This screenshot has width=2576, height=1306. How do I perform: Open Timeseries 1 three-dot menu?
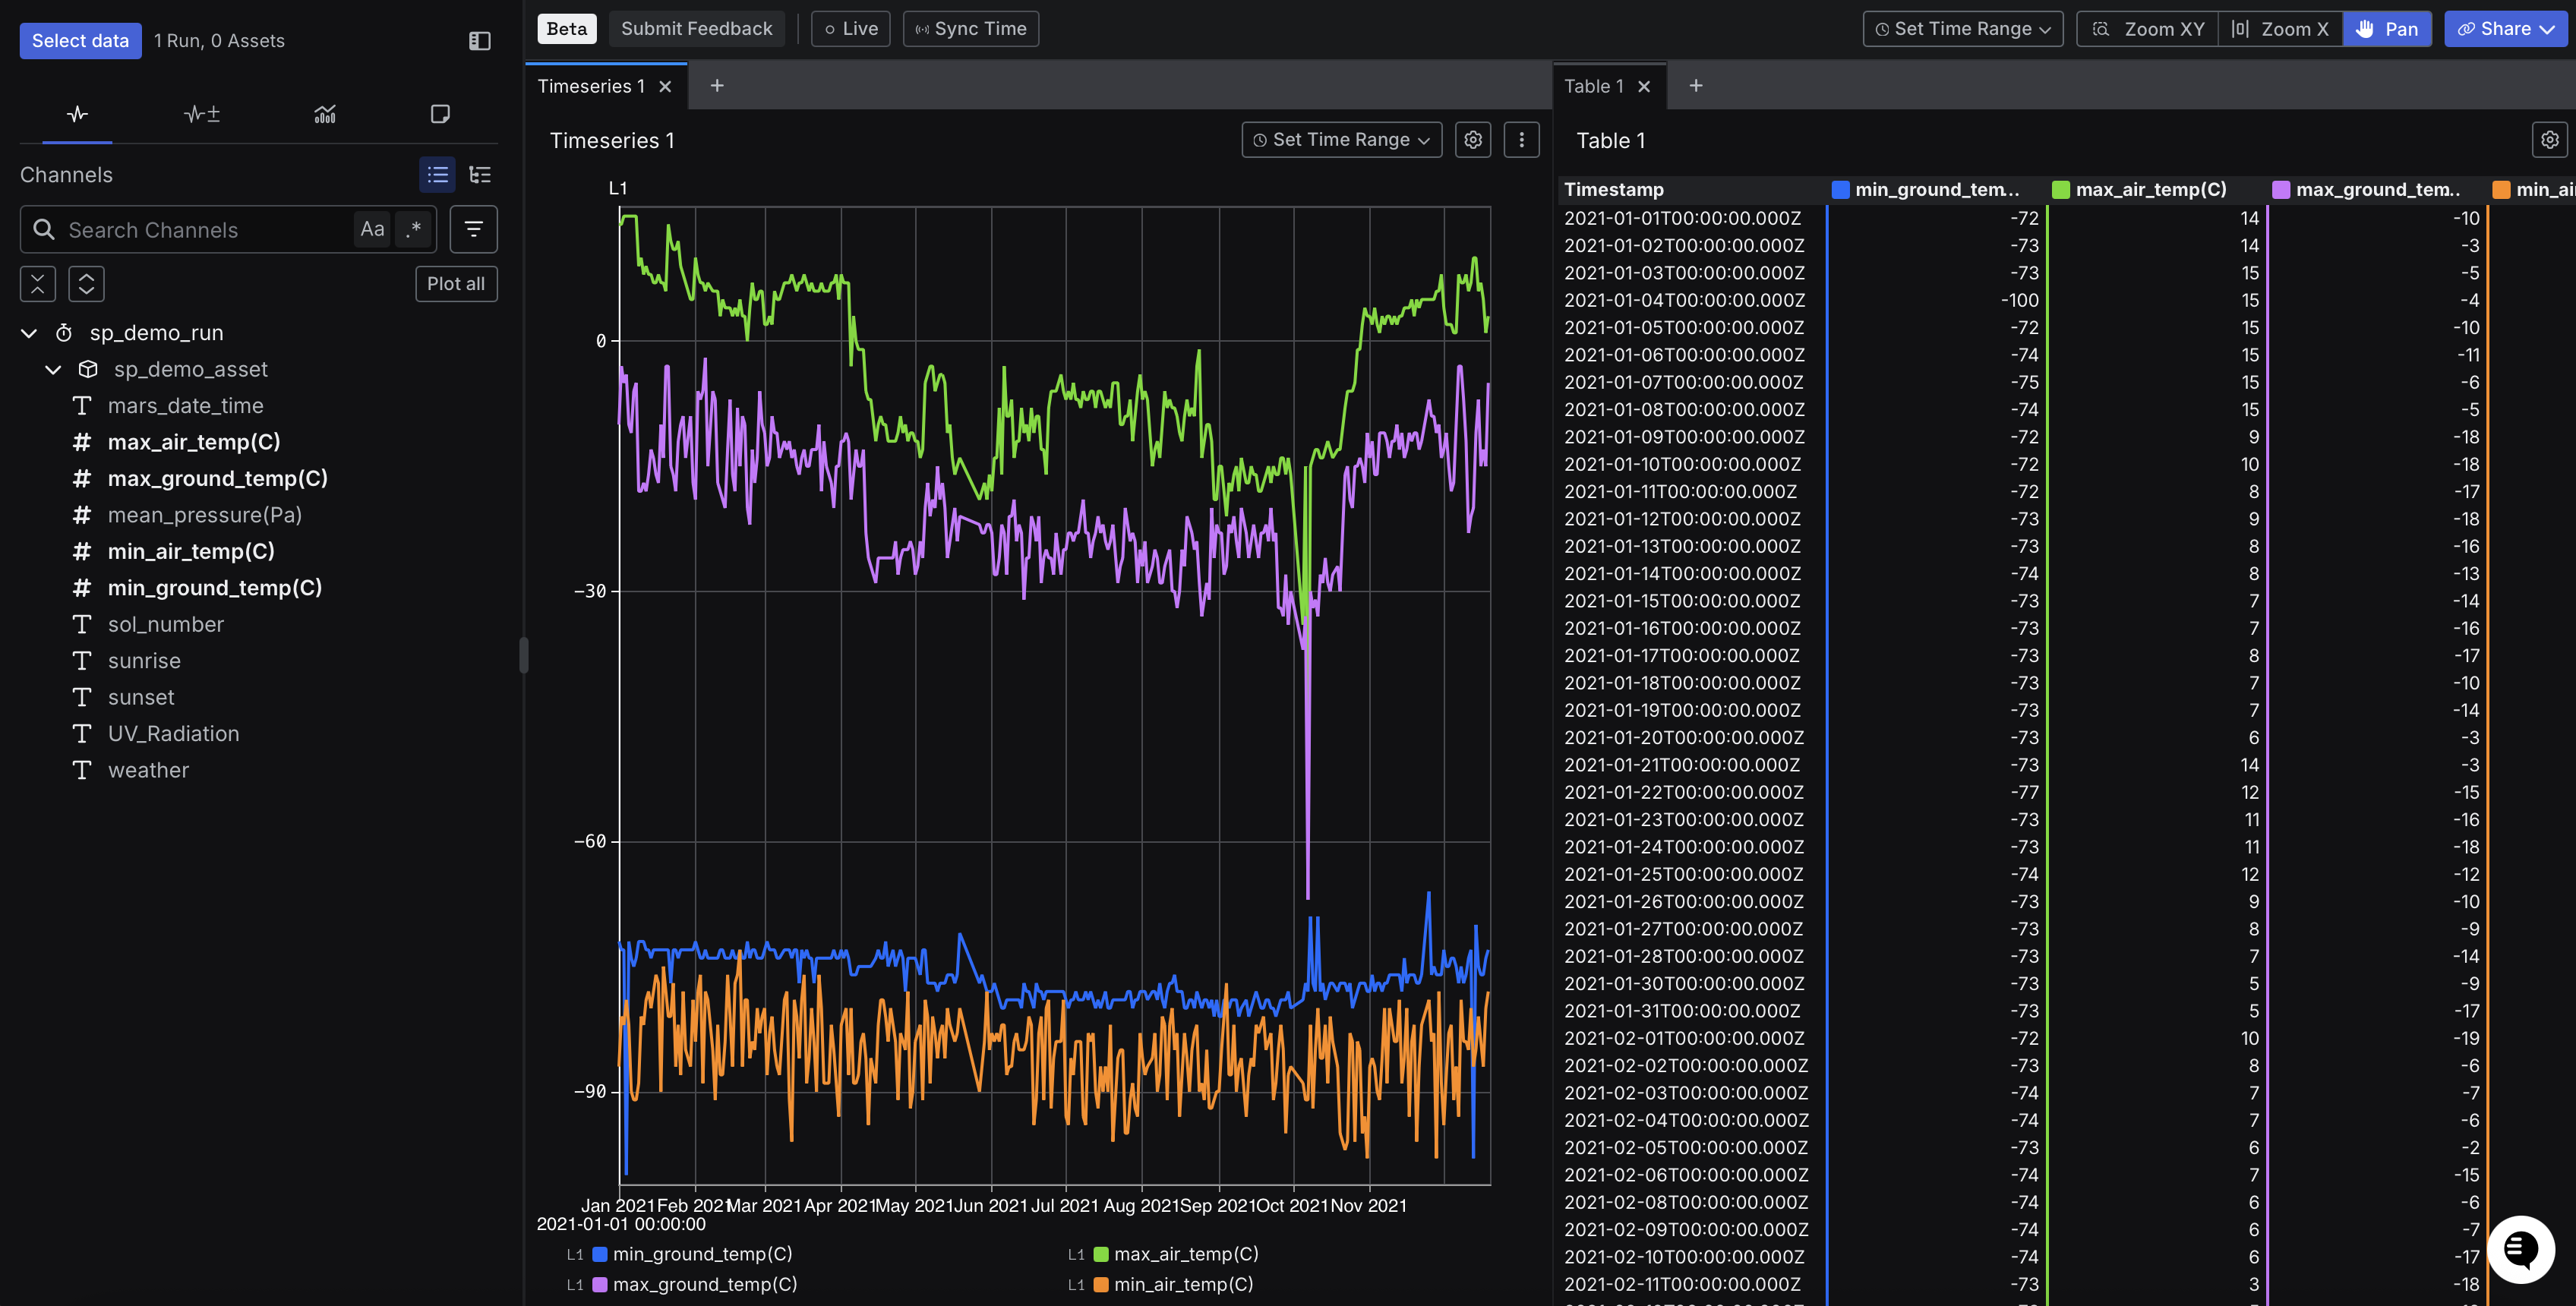pos(1521,140)
